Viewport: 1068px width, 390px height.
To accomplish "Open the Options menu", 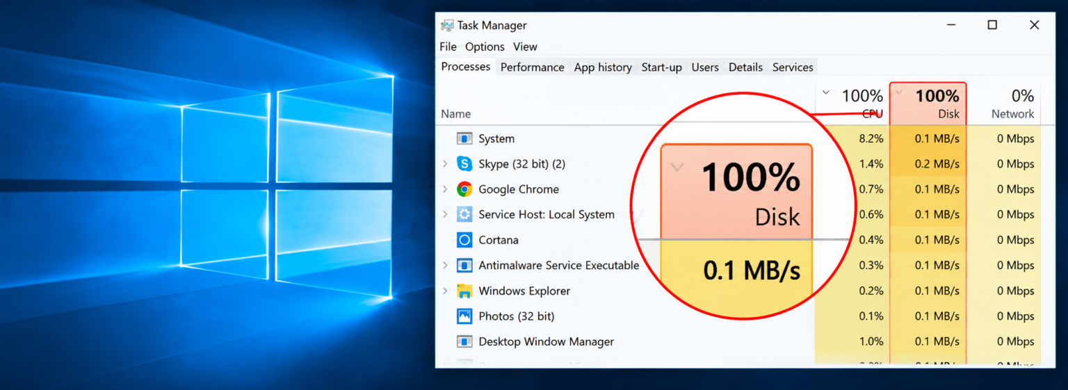I will (485, 47).
